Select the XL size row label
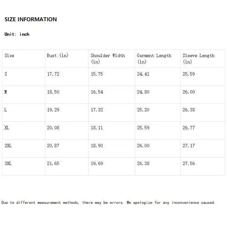 coord(7,128)
